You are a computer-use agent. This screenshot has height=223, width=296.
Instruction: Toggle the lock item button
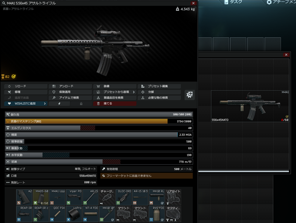[81, 103]
